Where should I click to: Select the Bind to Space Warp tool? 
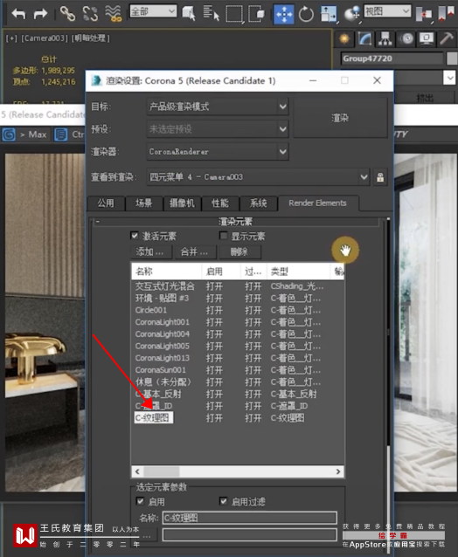(x=113, y=14)
